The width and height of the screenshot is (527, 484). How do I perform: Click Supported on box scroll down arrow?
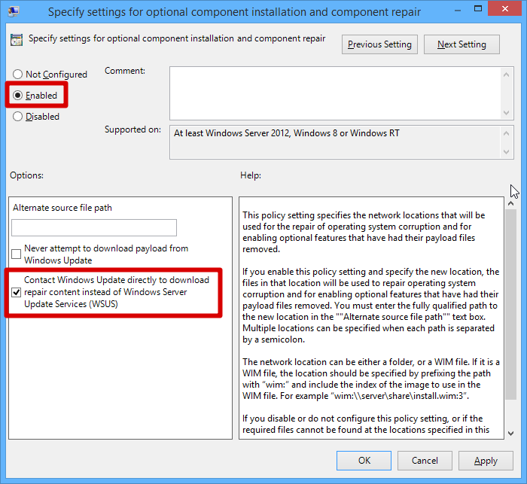pos(508,153)
